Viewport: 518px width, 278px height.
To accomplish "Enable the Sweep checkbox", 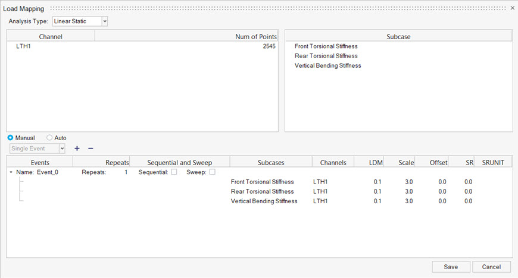I will pos(212,172).
